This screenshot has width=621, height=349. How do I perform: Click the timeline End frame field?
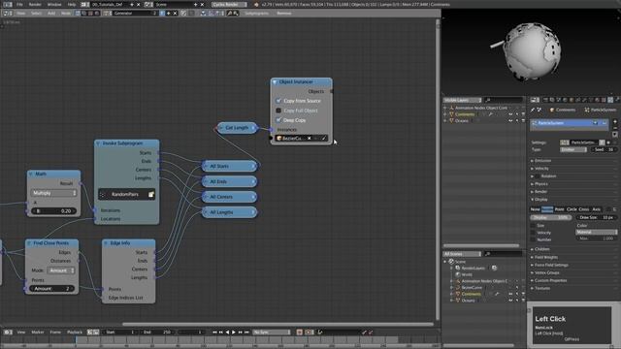pyautogui.click(x=157, y=332)
